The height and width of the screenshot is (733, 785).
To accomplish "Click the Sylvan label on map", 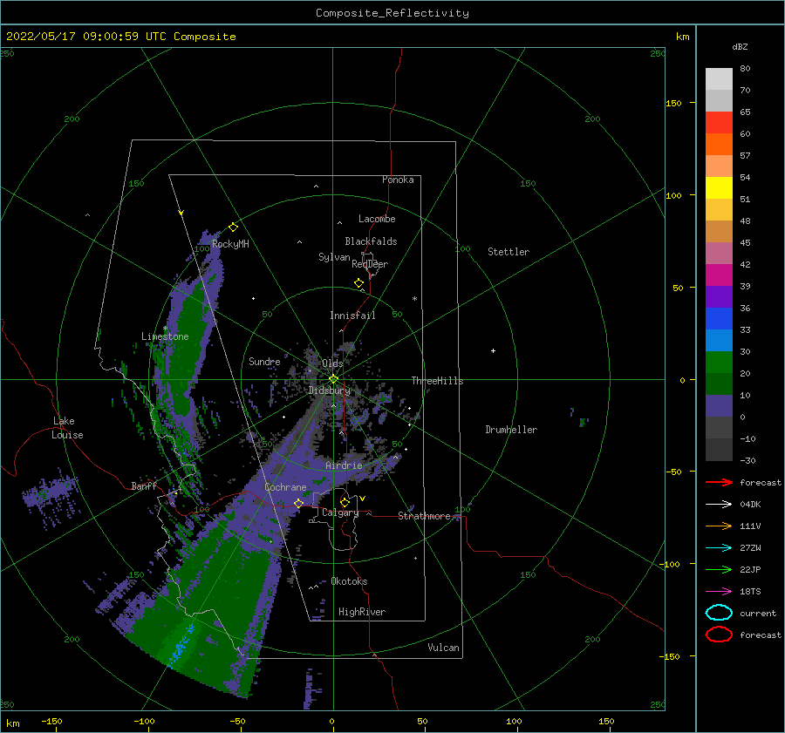I will pyautogui.click(x=334, y=257).
